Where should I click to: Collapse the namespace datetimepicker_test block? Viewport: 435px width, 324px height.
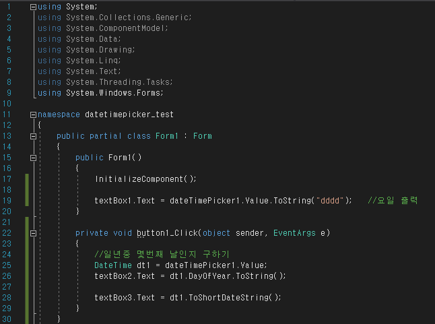point(33,115)
